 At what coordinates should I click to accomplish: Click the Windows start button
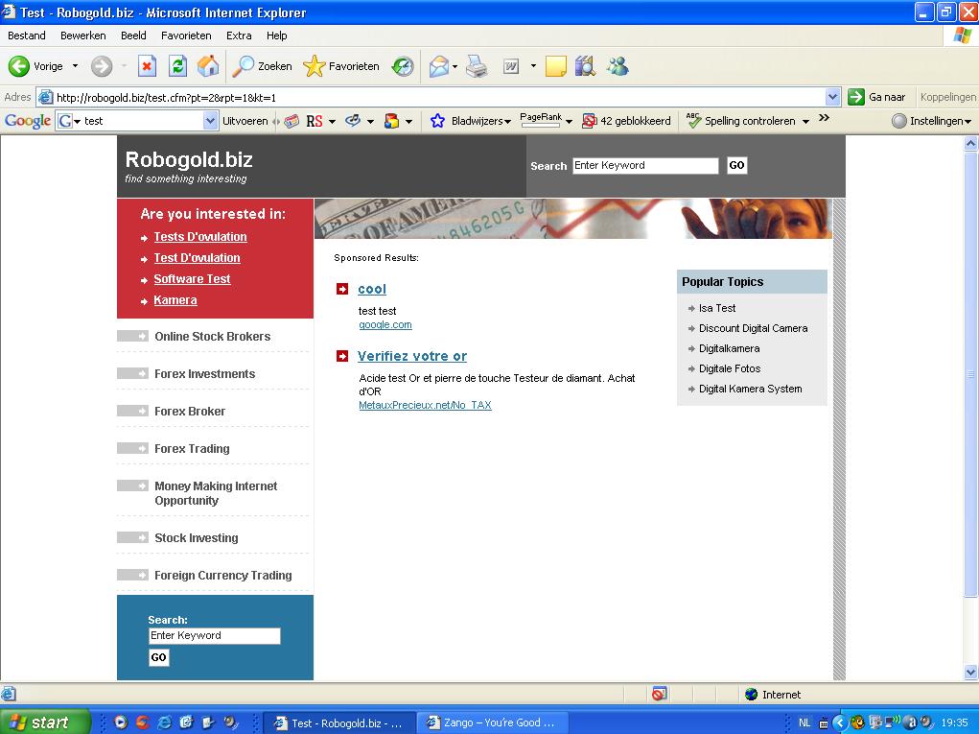click(x=44, y=722)
